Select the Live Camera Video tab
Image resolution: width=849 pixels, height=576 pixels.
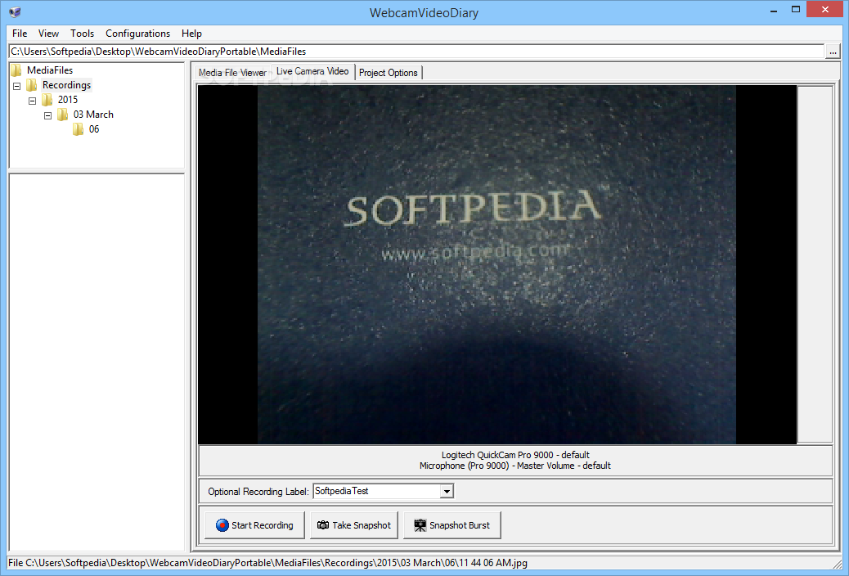pos(312,71)
